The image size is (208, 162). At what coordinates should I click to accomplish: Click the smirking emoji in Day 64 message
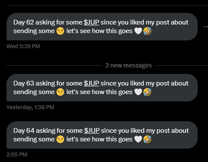[60, 139]
